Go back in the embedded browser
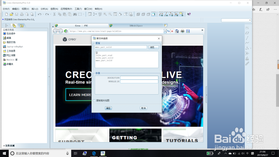 pos(55,31)
